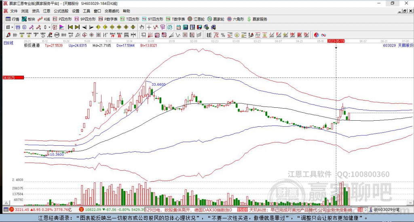Expand the dropdown arrow next to 0
Image resolution: width=414 pixels, height=222 pixels.
click(x=49, y=27)
